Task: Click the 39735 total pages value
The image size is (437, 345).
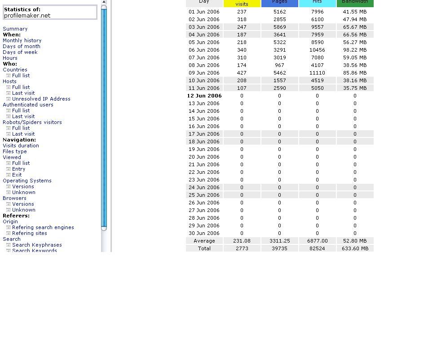Action: click(279, 248)
